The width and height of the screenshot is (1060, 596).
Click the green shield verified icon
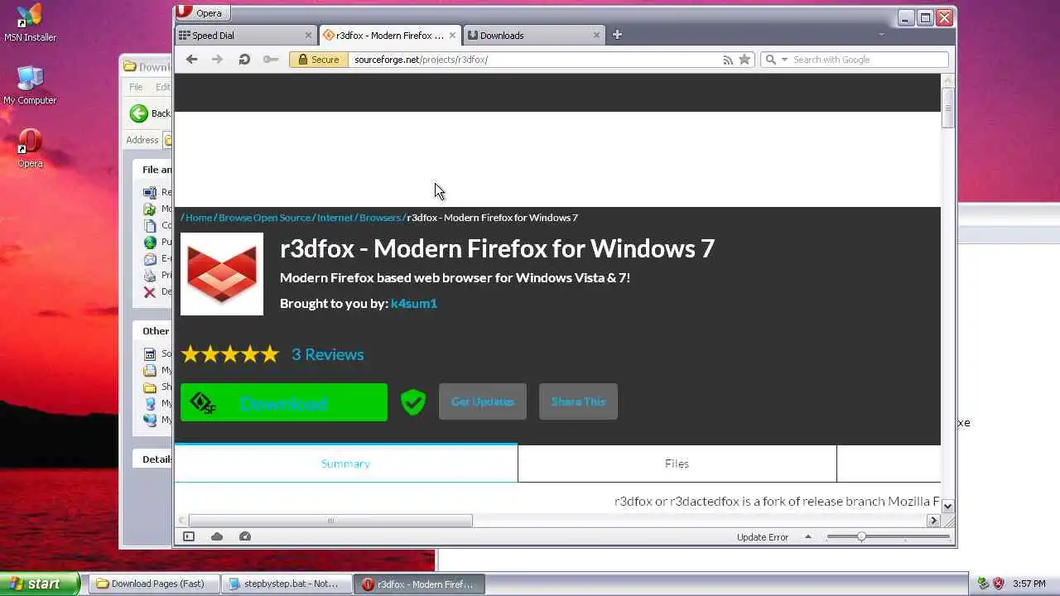tap(413, 402)
